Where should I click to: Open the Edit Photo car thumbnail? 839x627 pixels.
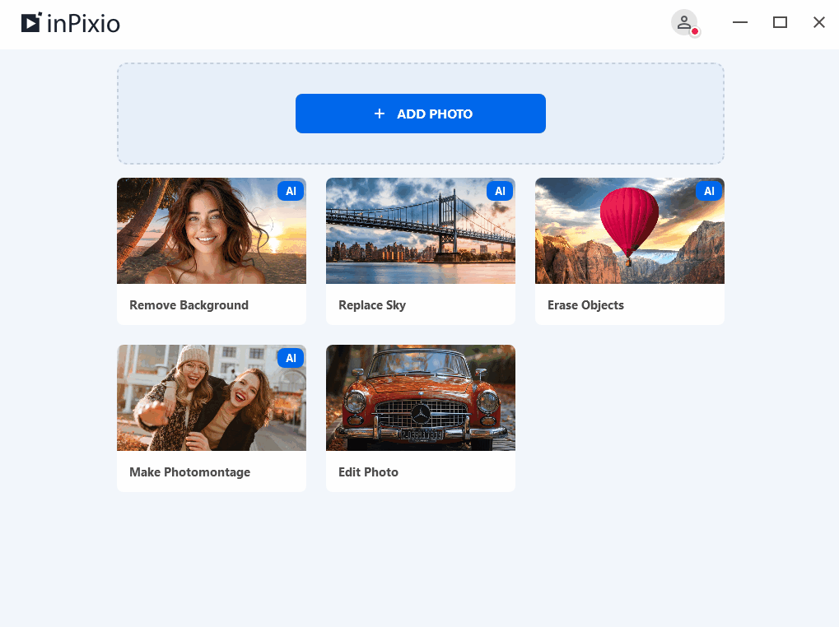pyautogui.click(x=421, y=397)
